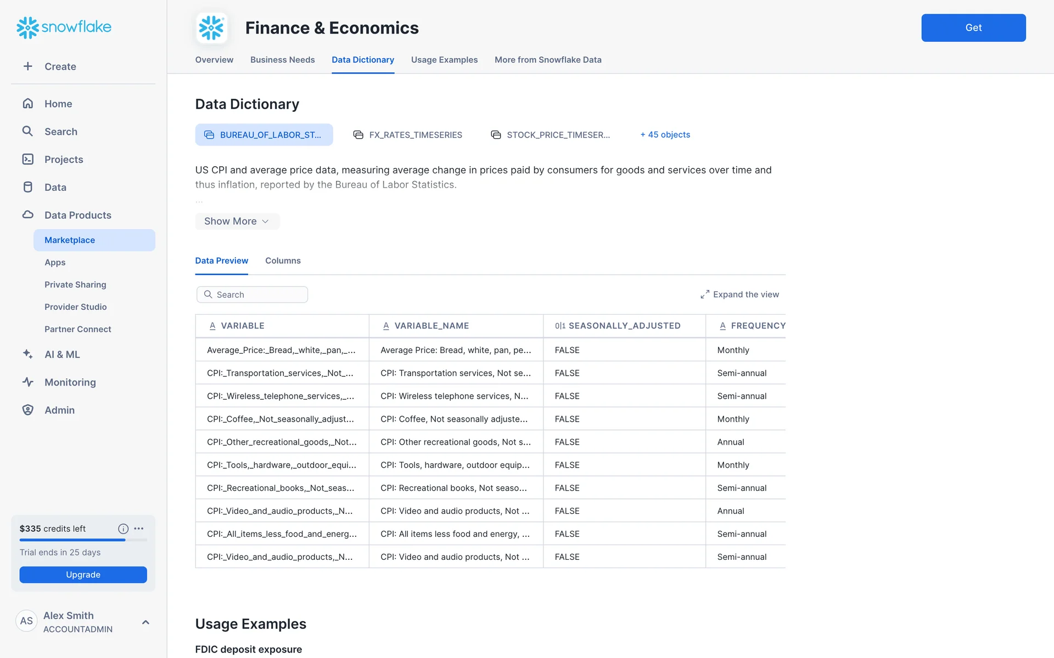The height and width of the screenshot is (658, 1054).
Task: Click the Monitoring pulse icon
Action: pyautogui.click(x=28, y=382)
